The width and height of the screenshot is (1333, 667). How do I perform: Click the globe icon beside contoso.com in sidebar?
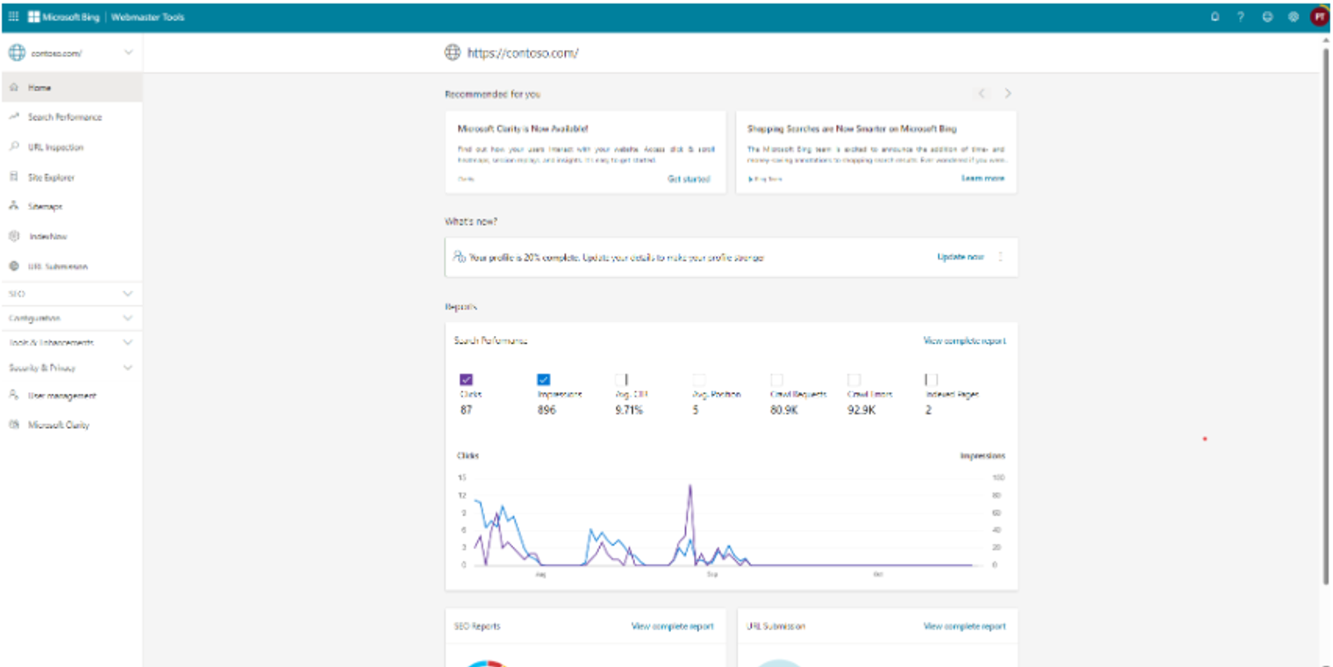pos(17,53)
